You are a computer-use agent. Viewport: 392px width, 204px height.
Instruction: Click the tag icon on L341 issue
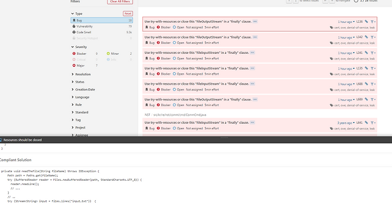click(x=332, y=59)
